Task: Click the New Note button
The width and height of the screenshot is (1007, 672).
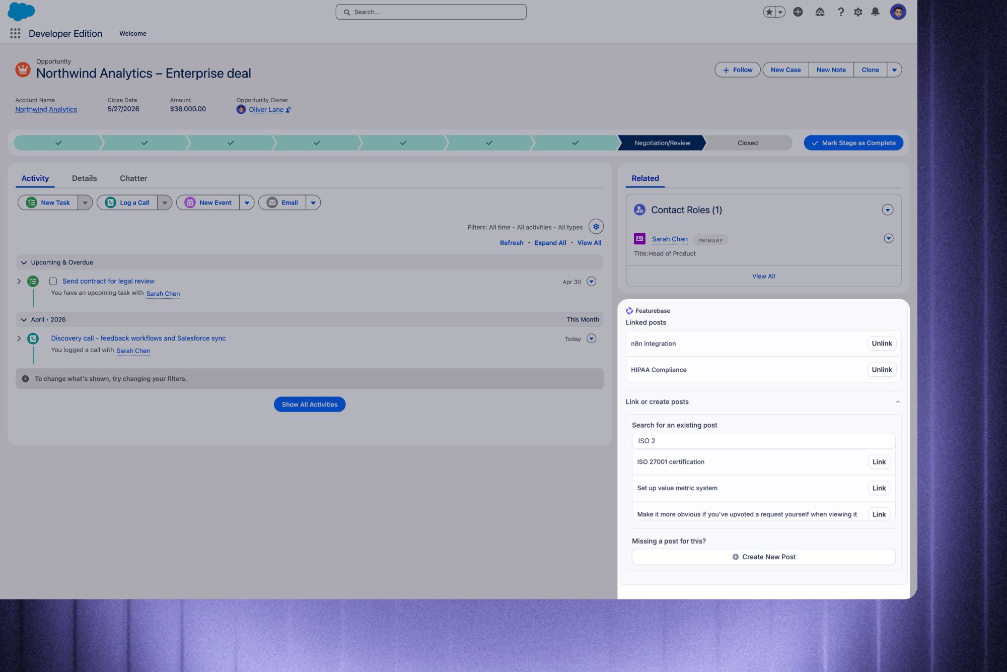Action: [831, 70]
